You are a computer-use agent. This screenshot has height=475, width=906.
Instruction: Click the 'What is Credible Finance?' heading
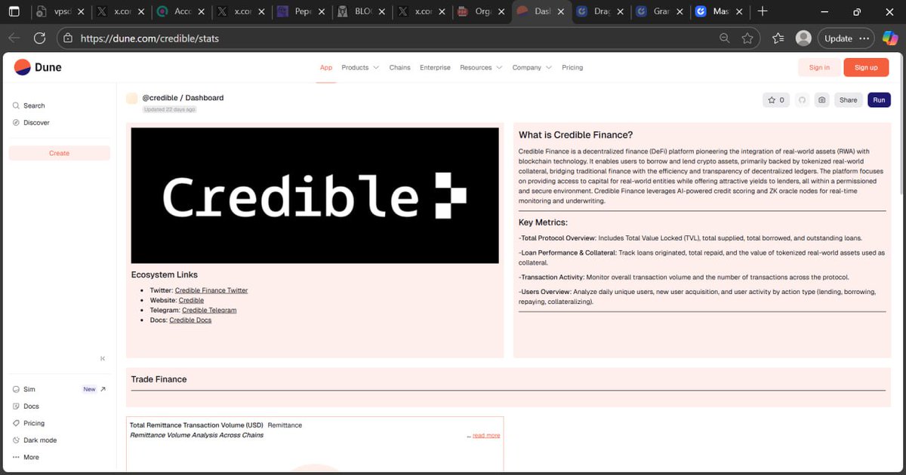(x=575, y=135)
